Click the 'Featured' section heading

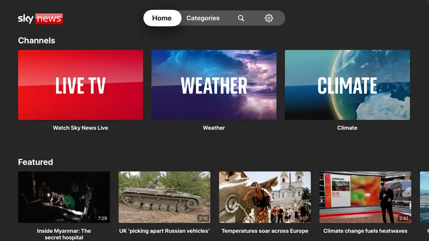[x=36, y=162]
